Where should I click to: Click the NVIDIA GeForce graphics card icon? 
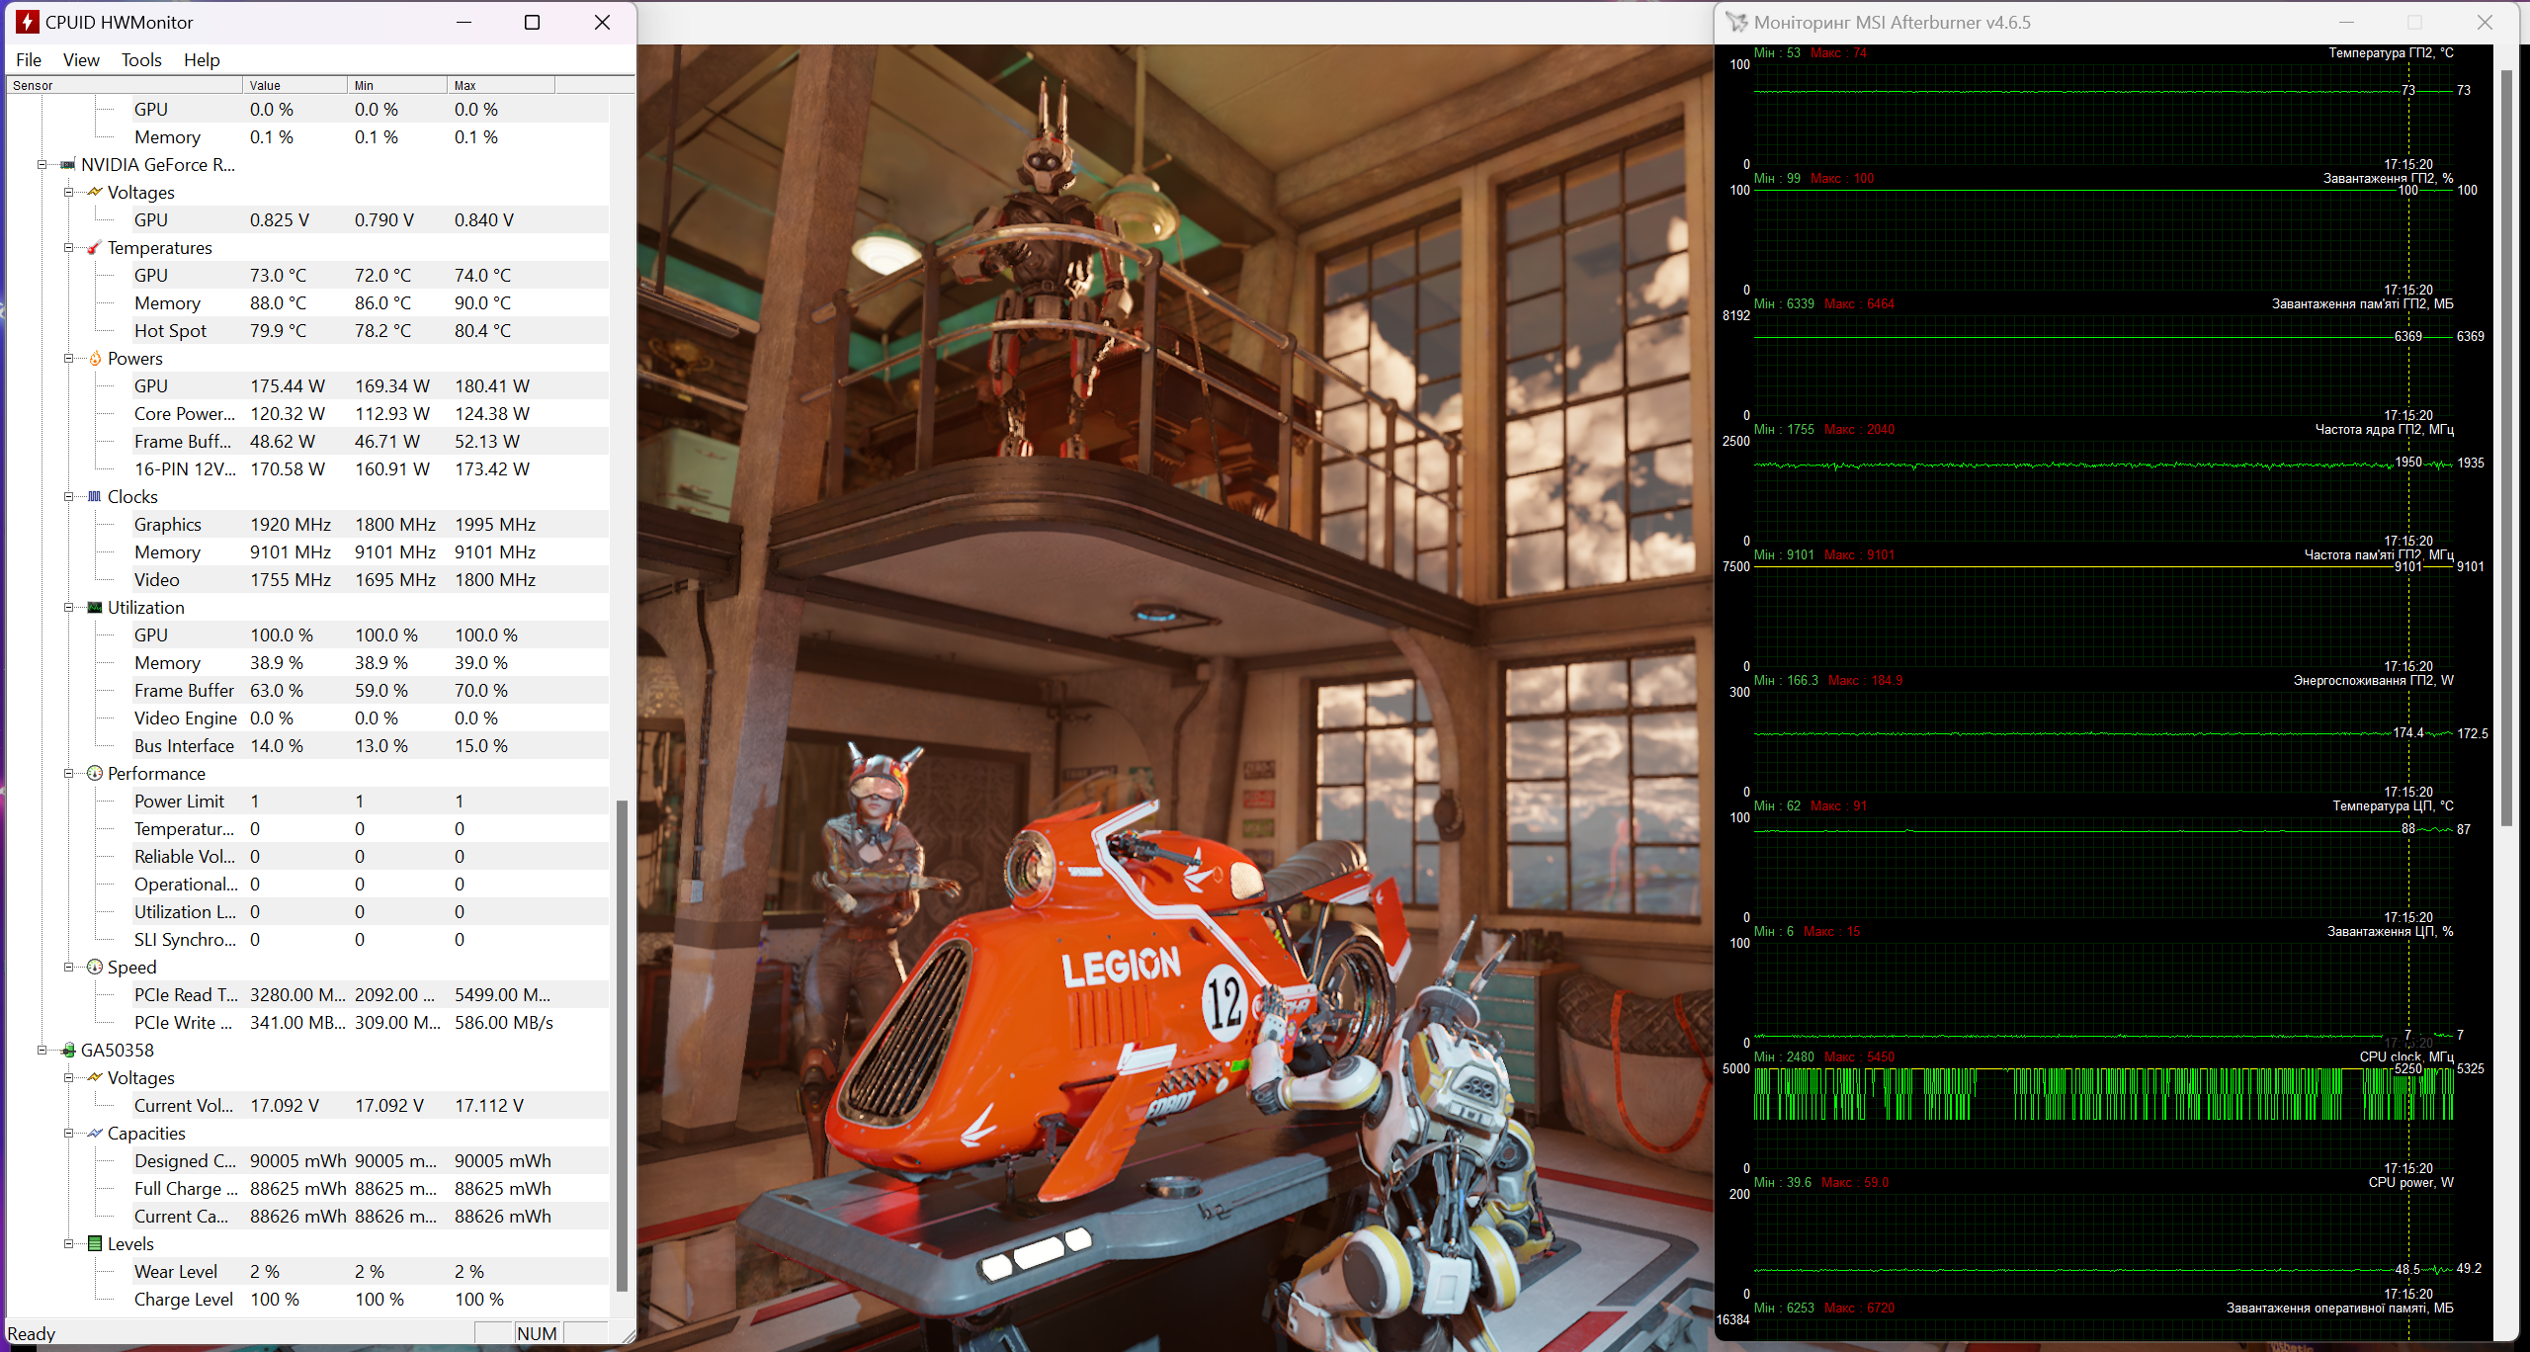click(x=68, y=165)
